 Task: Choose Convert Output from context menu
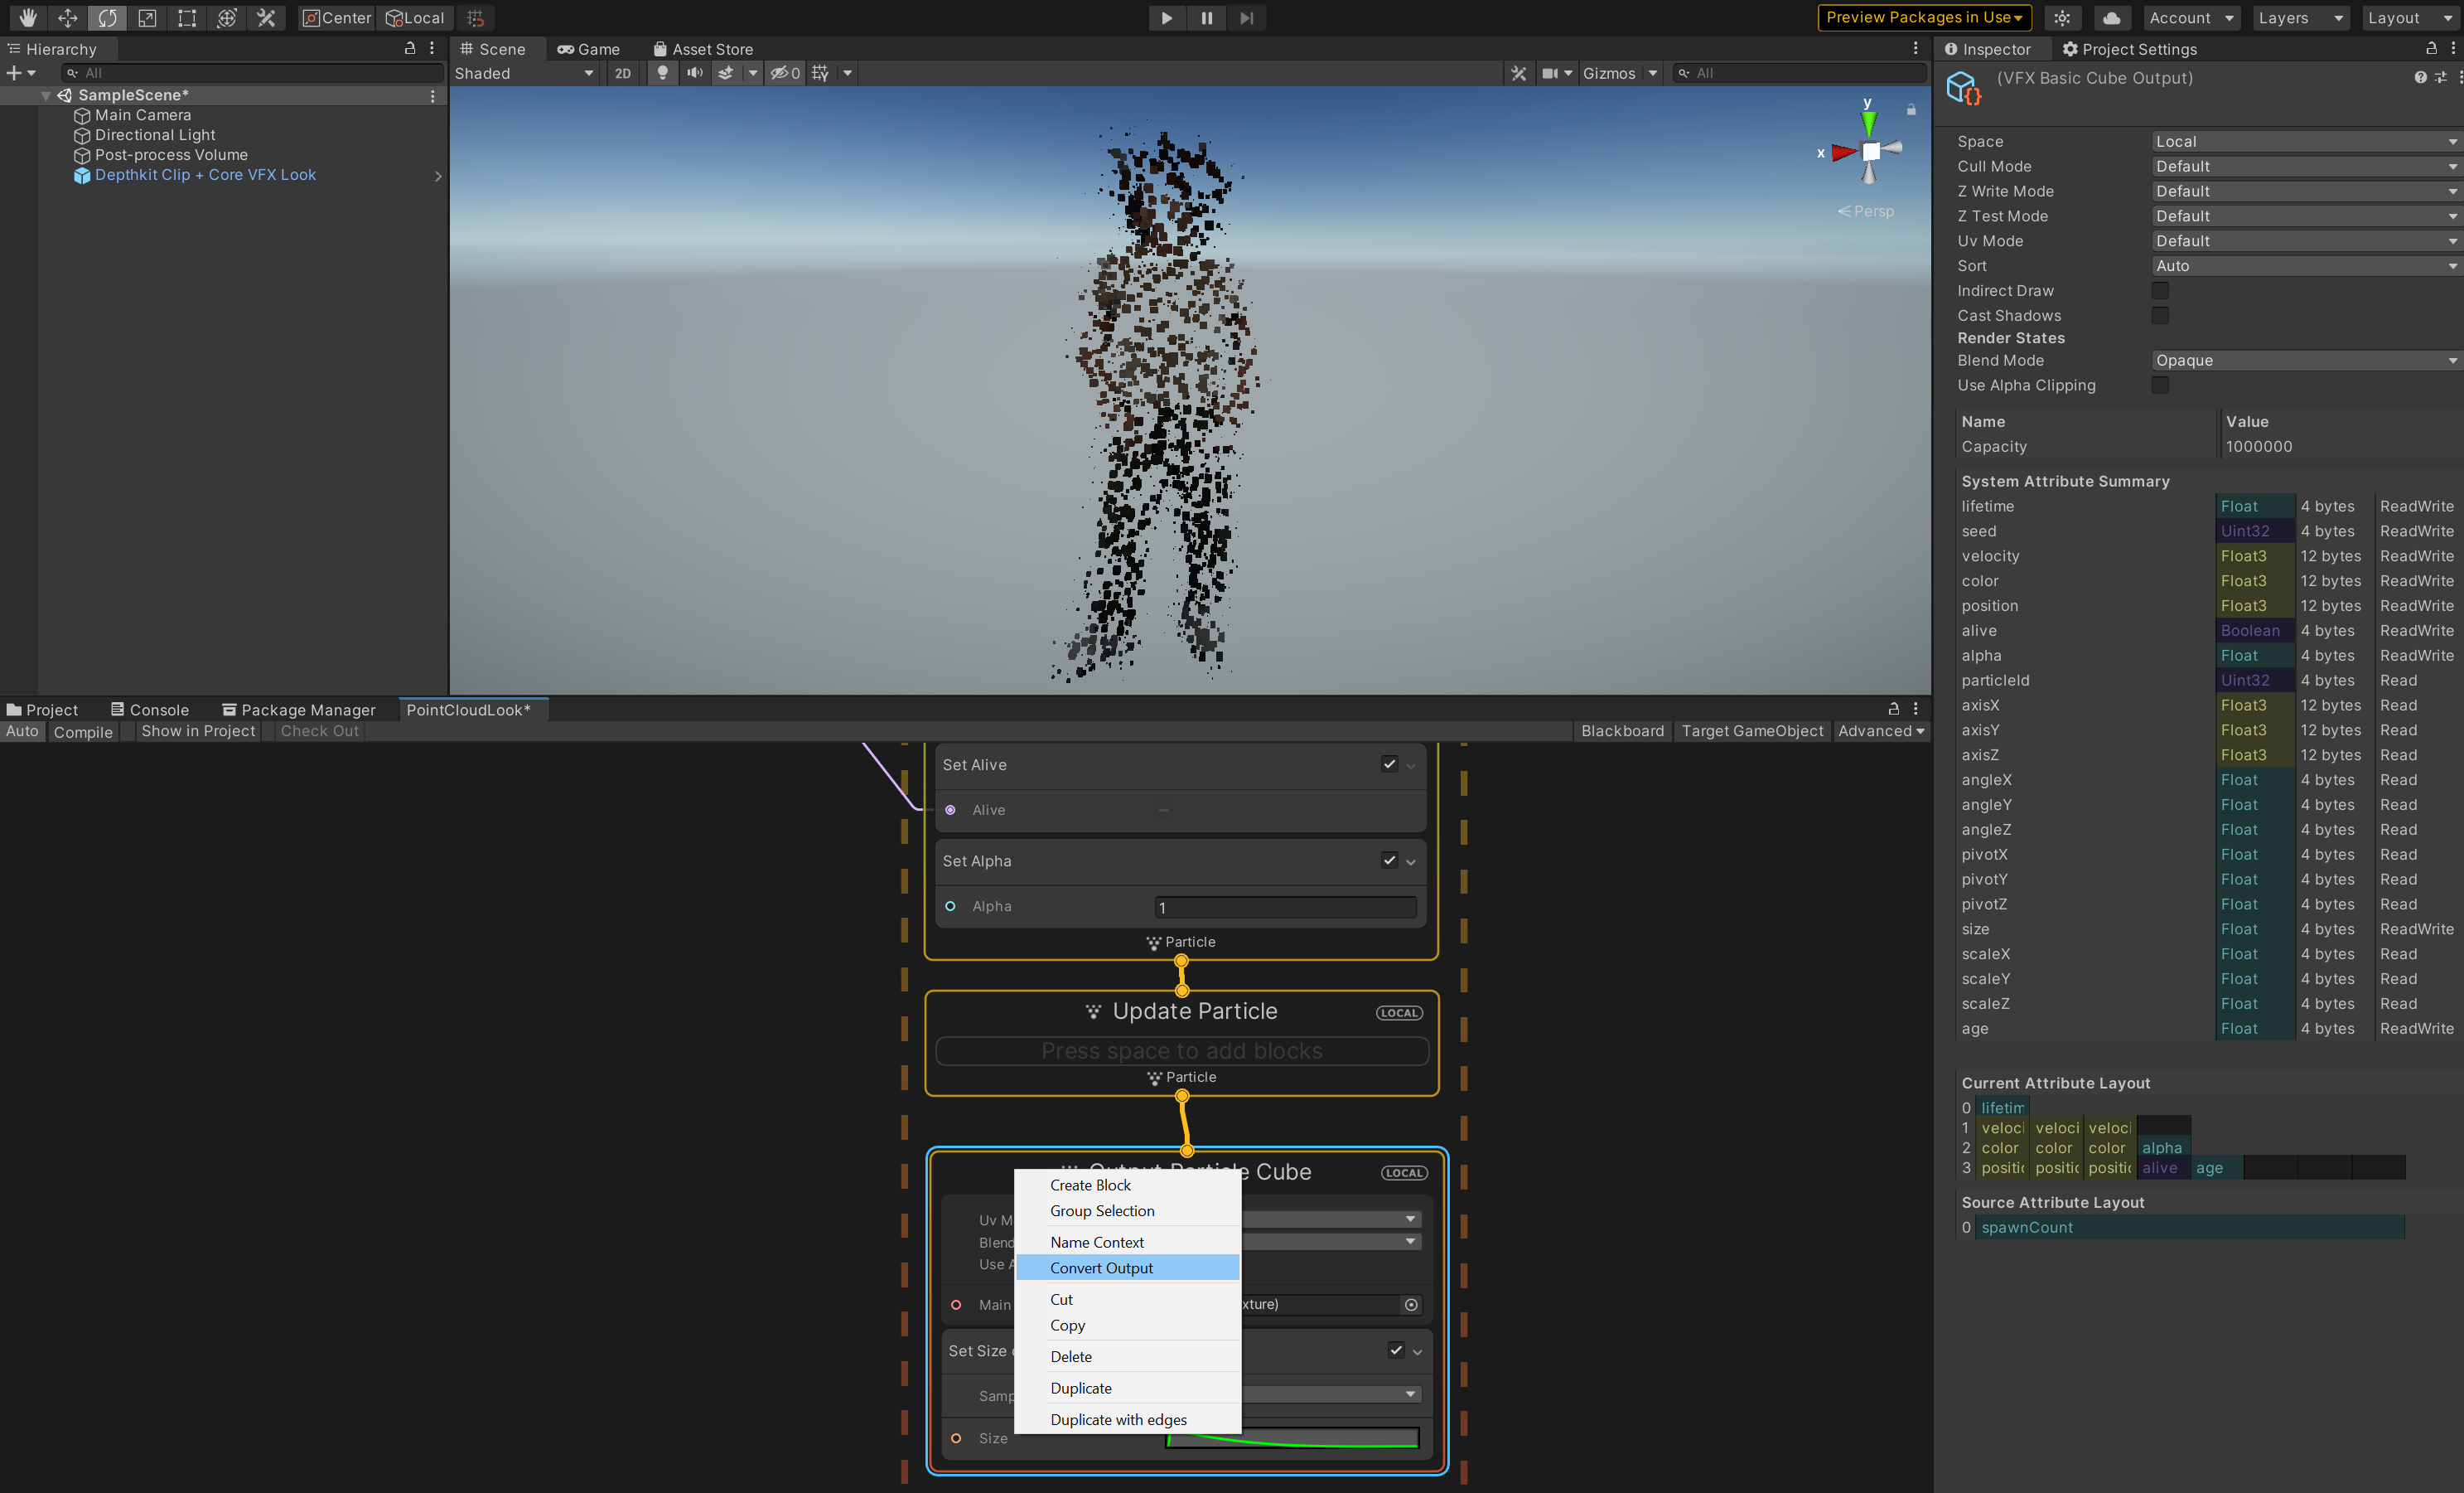click(1101, 1268)
